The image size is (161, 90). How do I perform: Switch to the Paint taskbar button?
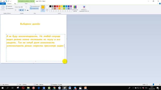(x=65, y=88)
